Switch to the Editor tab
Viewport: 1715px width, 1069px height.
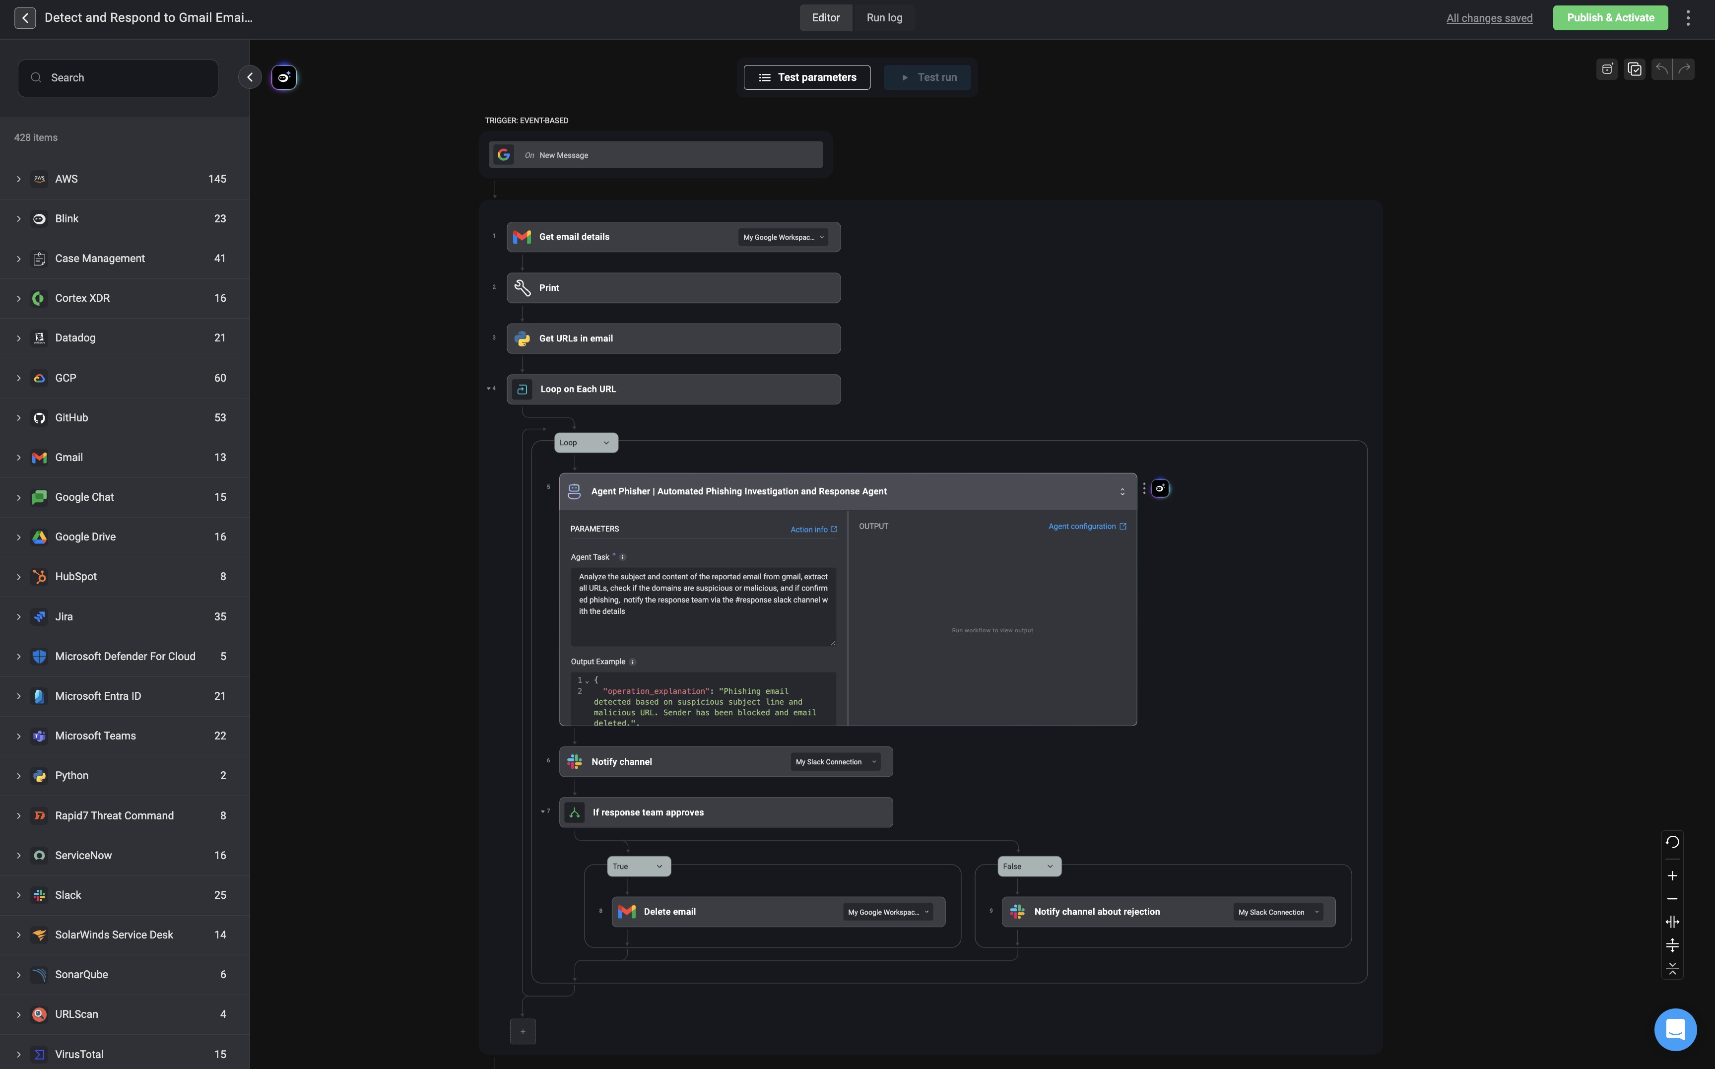tap(826, 18)
